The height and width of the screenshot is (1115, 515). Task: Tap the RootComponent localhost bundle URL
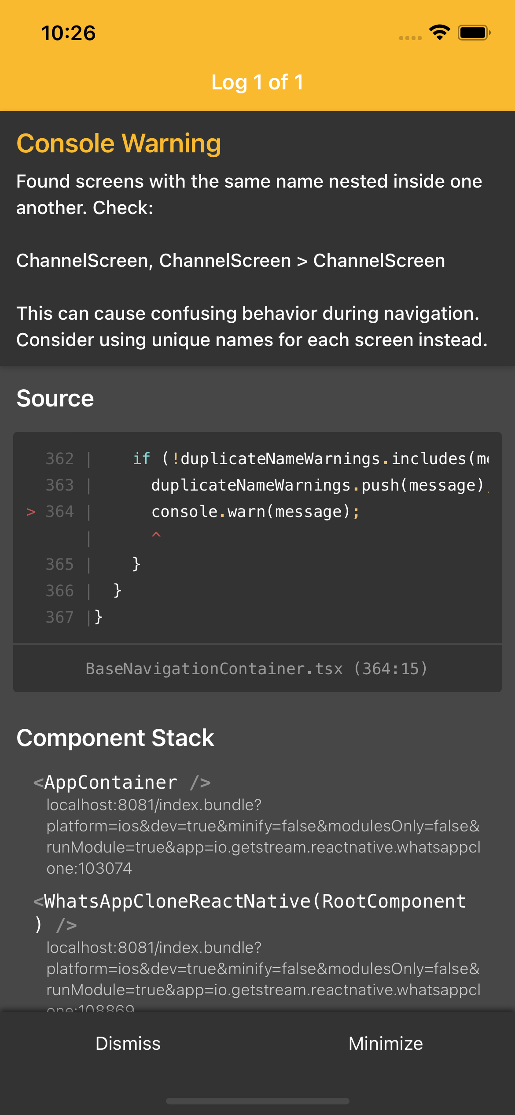(x=263, y=969)
